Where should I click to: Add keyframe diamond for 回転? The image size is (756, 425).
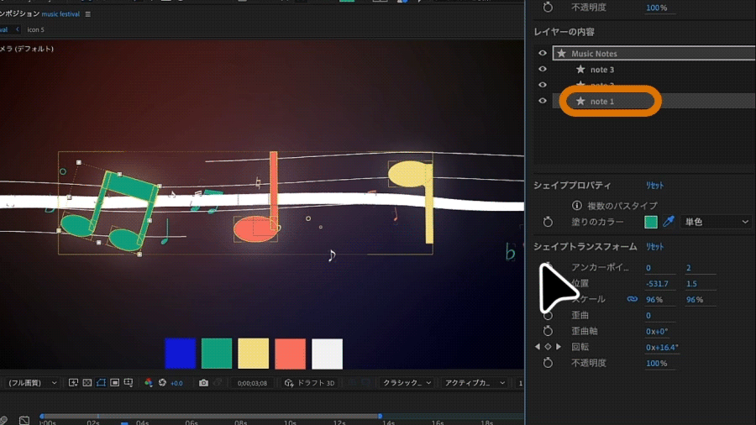(x=548, y=346)
